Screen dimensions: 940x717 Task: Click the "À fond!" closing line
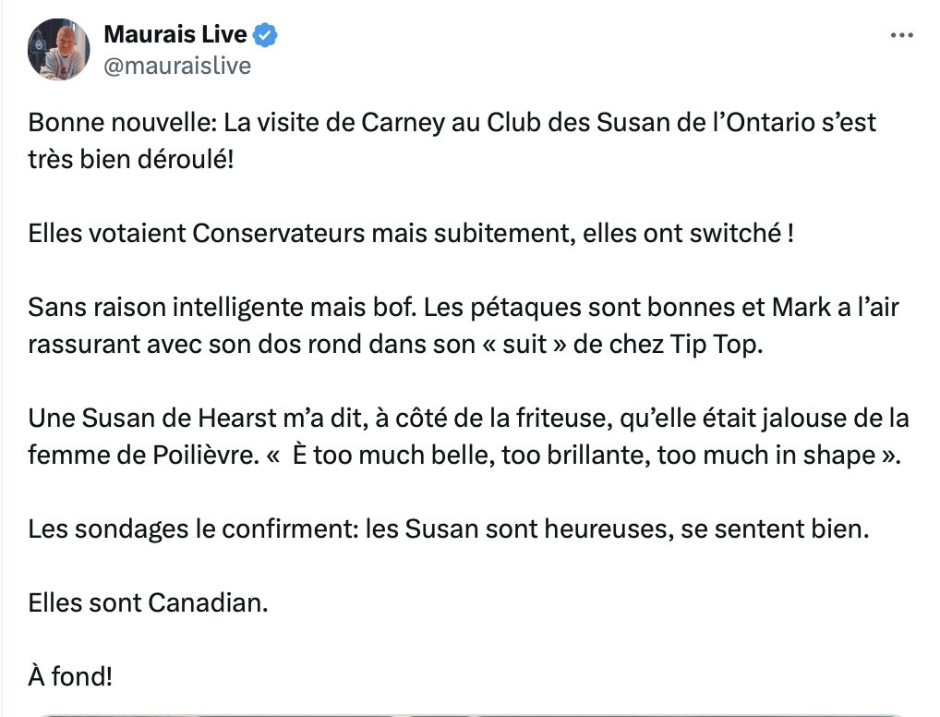(x=70, y=676)
